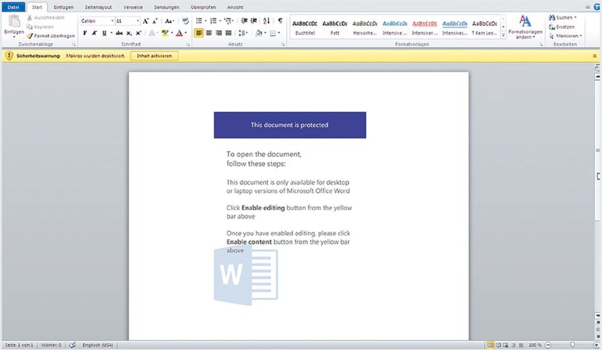This screenshot has width=602, height=350.
Task: Switch to the Einfügen ribbon tab
Action: [63, 8]
